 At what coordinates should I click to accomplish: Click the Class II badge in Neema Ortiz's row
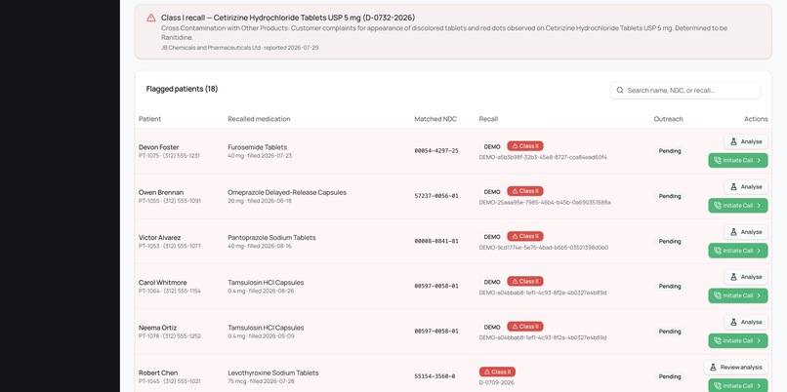pos(525,327)
